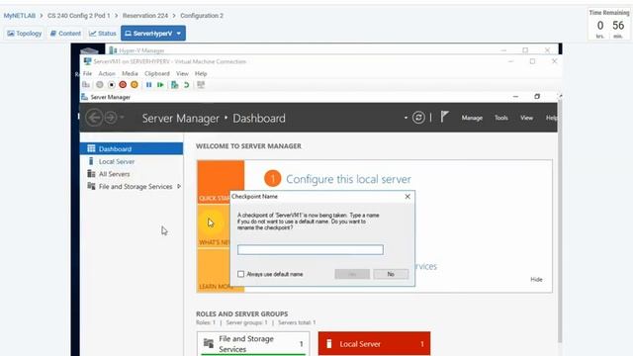This screenshot has height=356, width=633.
Task: Open the Action menu
Action: [x=107, y=73]
